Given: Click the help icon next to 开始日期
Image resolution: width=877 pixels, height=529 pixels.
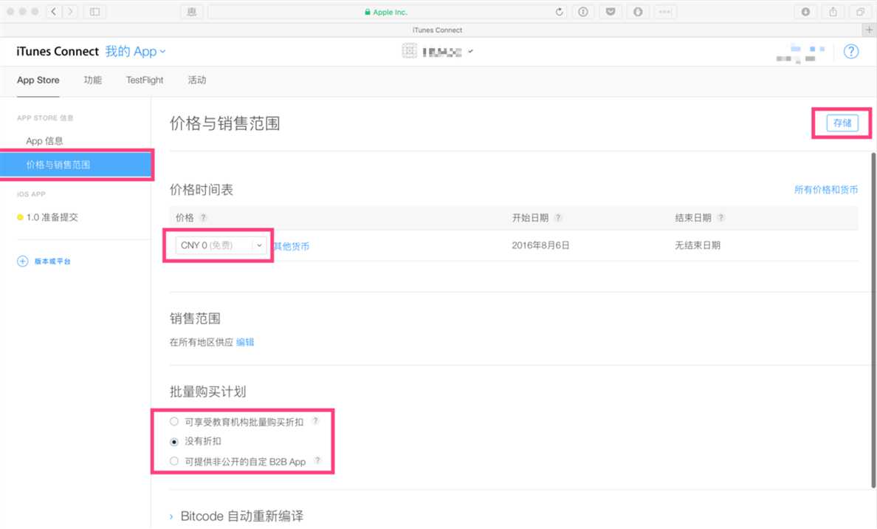Looking at the screenshot, I should 557,218.
